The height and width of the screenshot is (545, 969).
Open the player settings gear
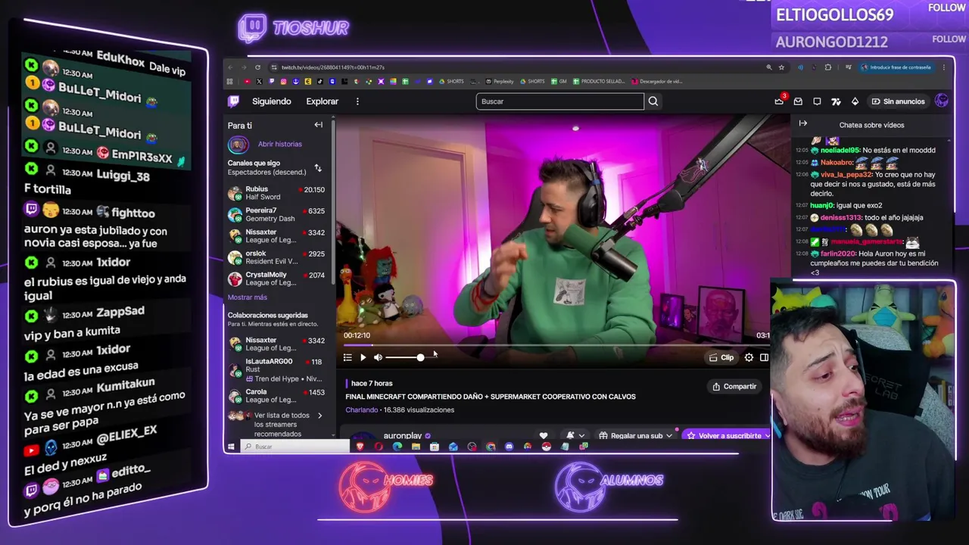pyautogui.click(x=749, y=357)
